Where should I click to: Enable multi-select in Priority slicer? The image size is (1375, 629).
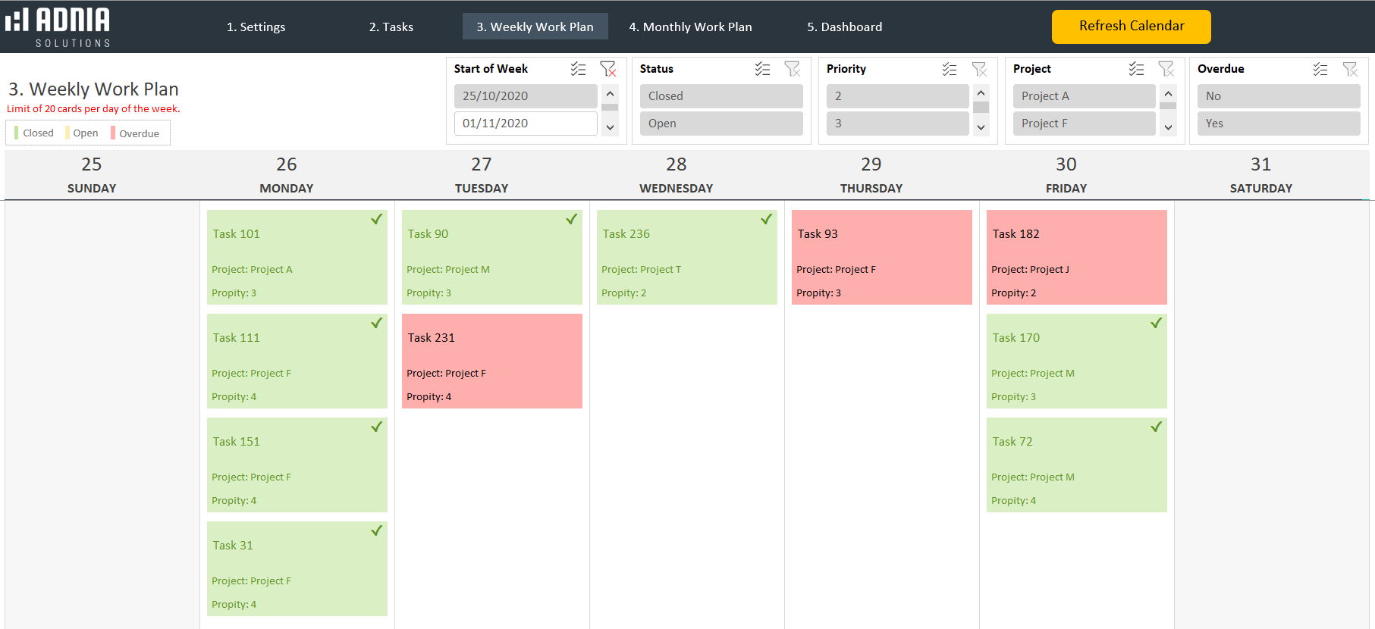(x=950, y=69)
